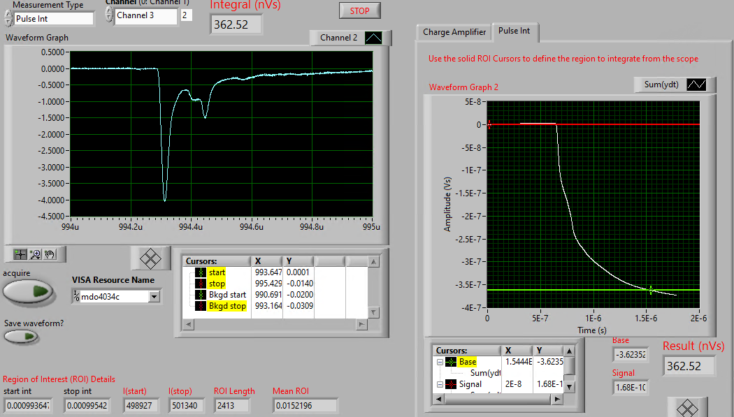This screenshot has width=734, height=417.
Task: Toggle the Save waveform switch
Action: pyautogui.click(x=21, y=337)
